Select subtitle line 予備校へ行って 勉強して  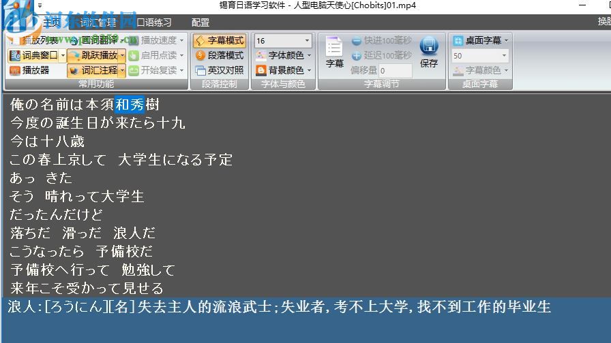pos(92,269)
